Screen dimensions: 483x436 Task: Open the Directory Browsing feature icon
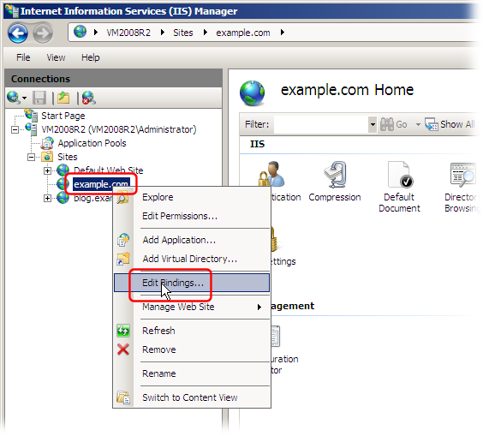(x=462, y=187)
